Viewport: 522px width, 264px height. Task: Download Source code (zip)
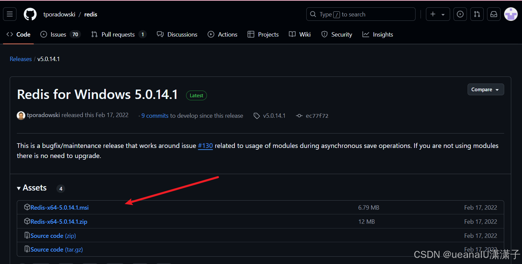[x=53, y=235]
